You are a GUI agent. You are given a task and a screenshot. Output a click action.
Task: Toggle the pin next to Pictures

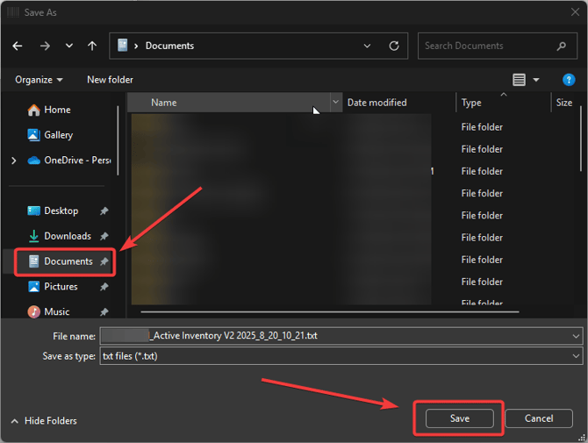click(x=104, y=287)
